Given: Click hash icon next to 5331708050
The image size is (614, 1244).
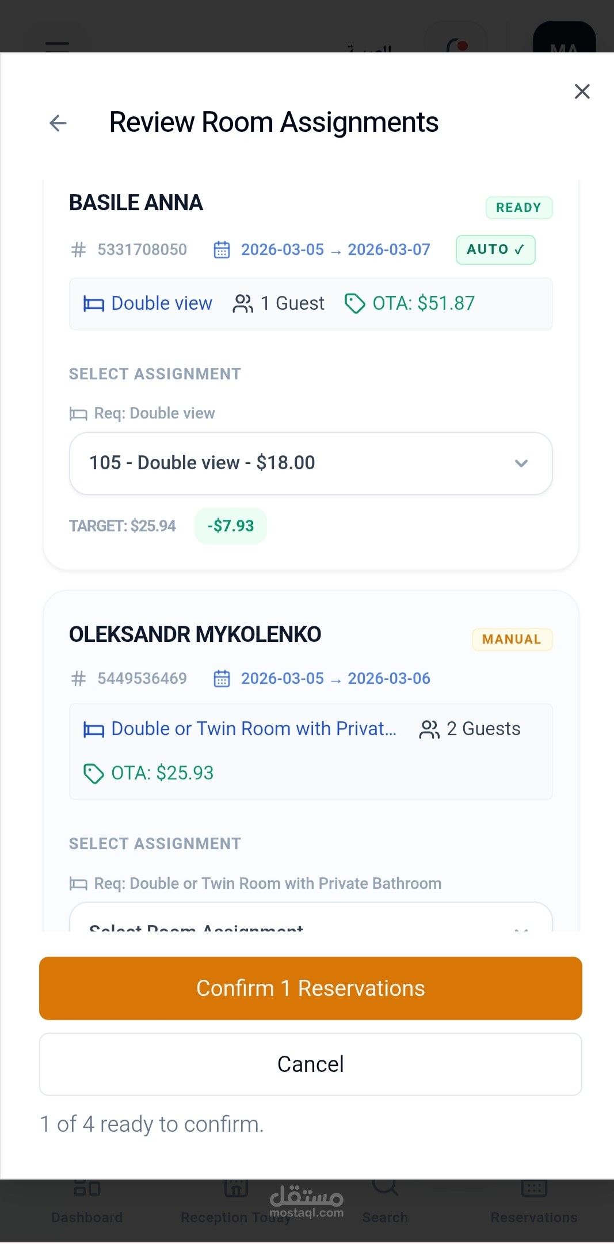Looking at the screenshot, I should coord(78,250).
